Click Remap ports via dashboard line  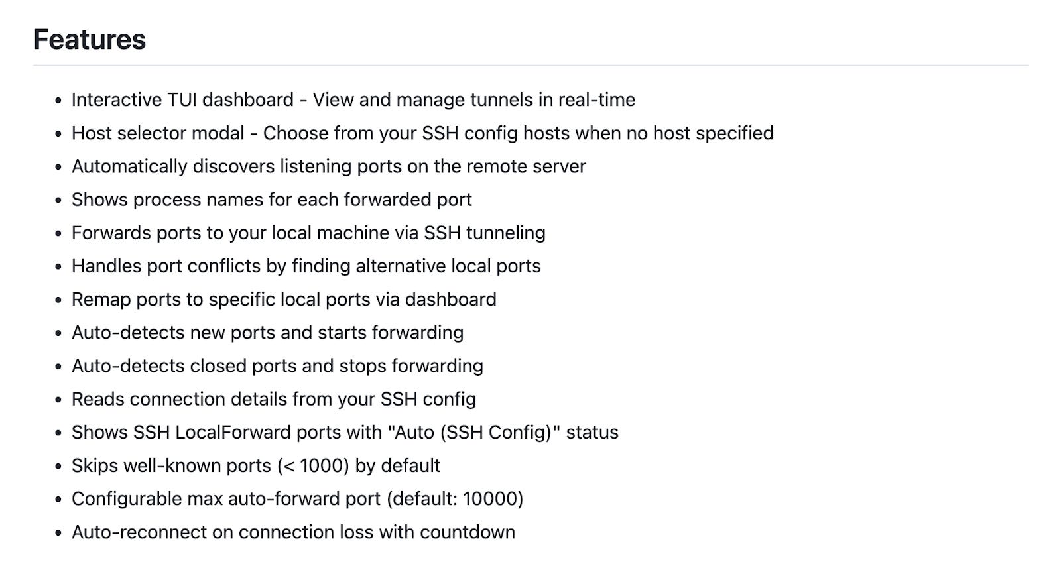coord(284,299)
